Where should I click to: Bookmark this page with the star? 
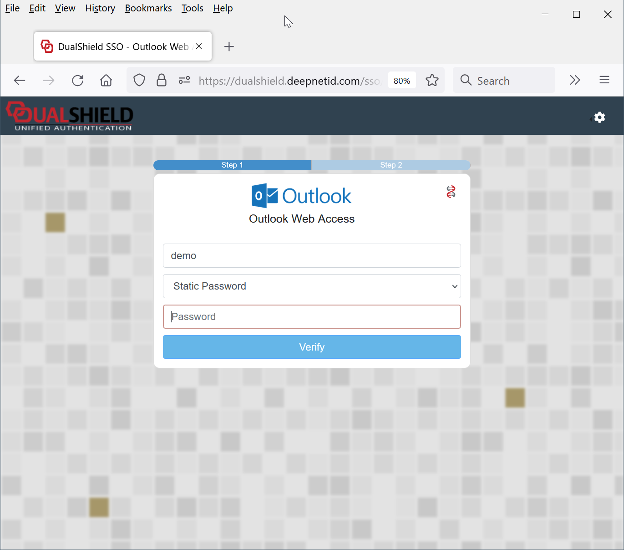coord(432,81)
